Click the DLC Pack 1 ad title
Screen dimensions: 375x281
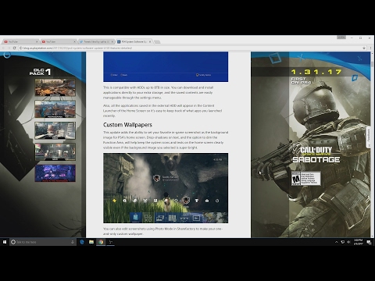point(40,72)
